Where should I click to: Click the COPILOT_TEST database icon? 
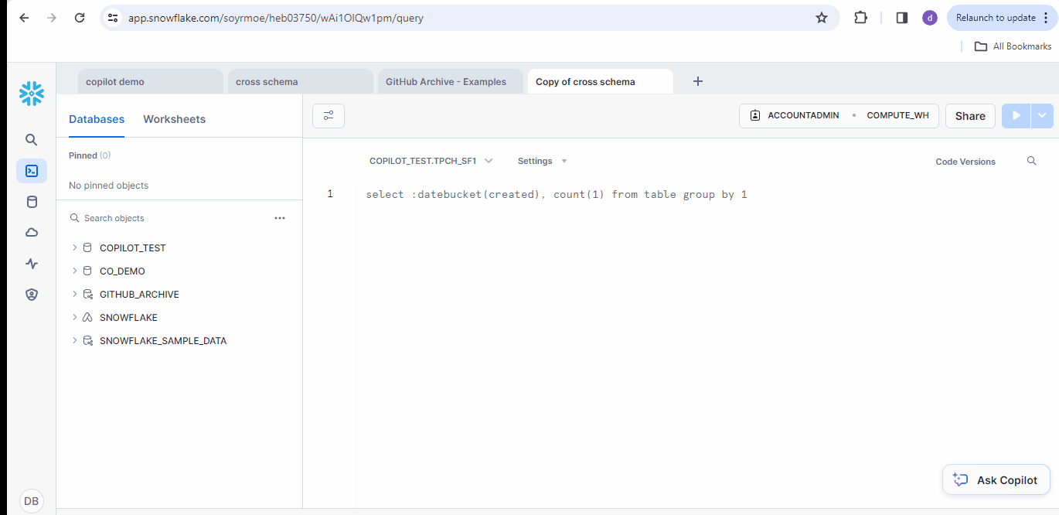click(87, 248)
